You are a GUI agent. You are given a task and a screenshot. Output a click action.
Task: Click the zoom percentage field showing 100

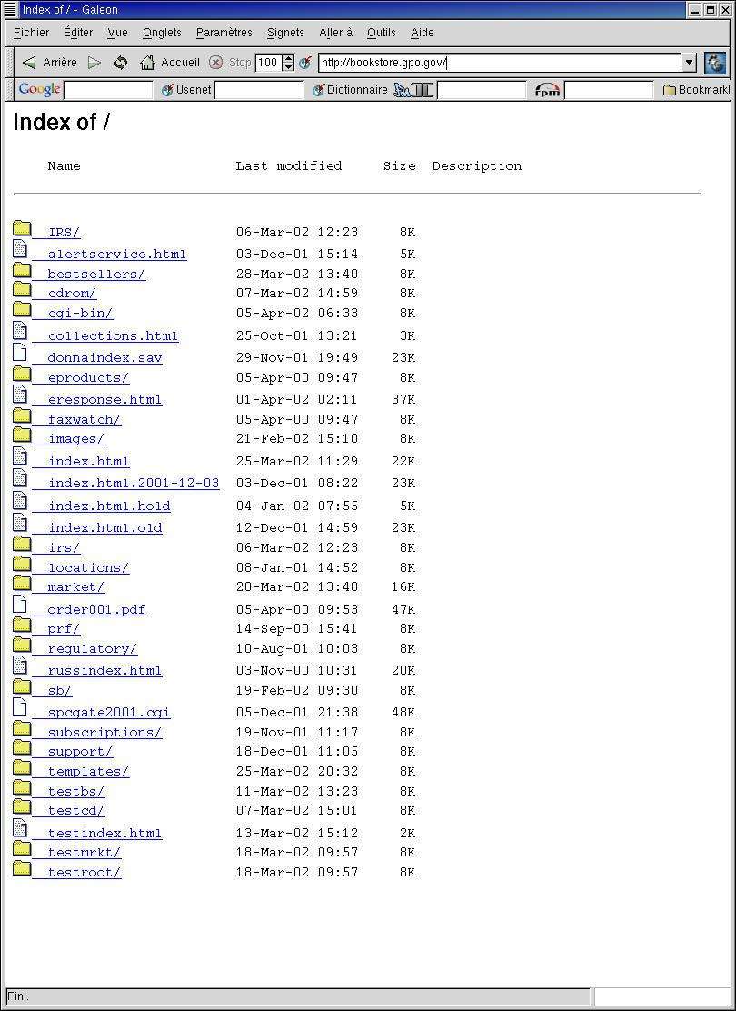pyautogui.click(x=269, y=63)
